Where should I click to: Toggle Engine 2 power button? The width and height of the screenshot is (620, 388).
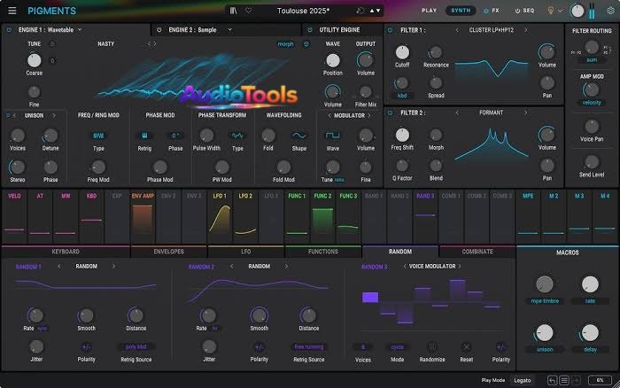[x=159, y=30]
